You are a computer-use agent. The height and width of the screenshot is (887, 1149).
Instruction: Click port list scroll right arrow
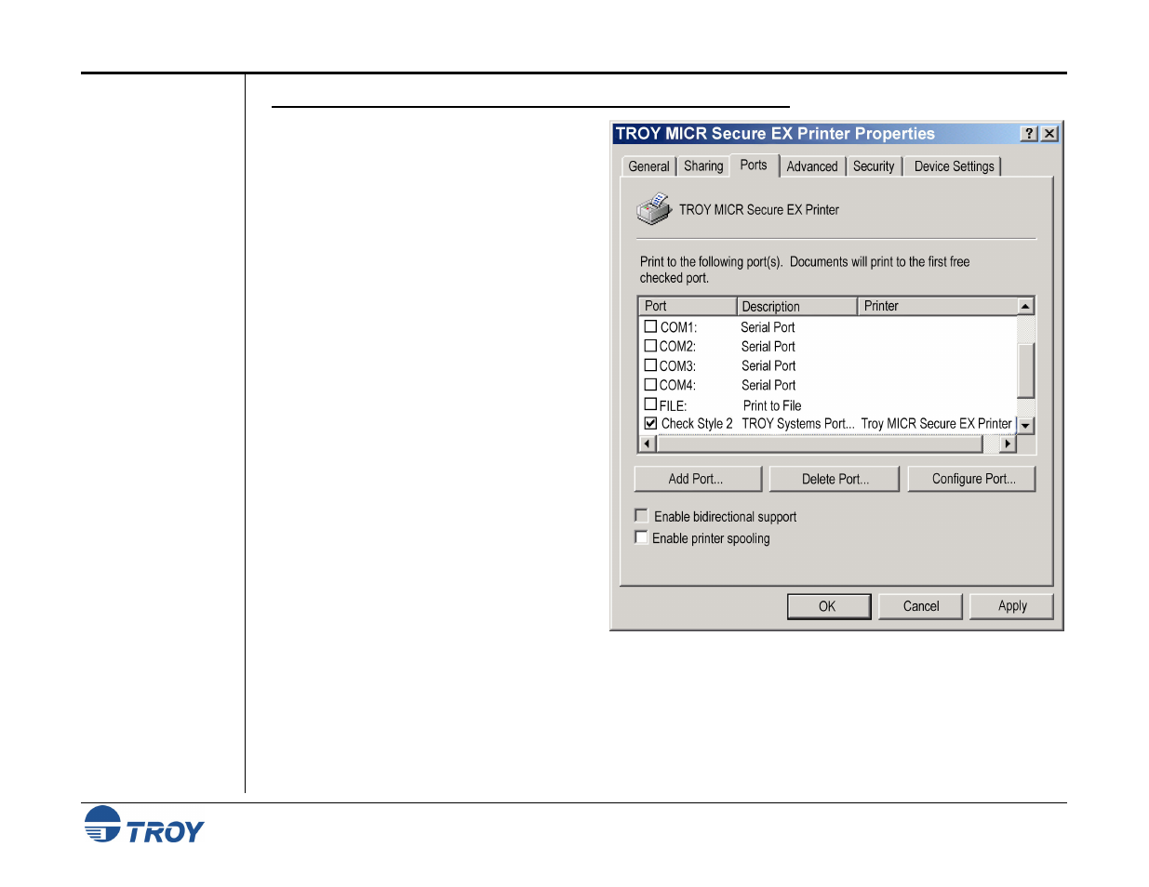[x=1008, y=444]
